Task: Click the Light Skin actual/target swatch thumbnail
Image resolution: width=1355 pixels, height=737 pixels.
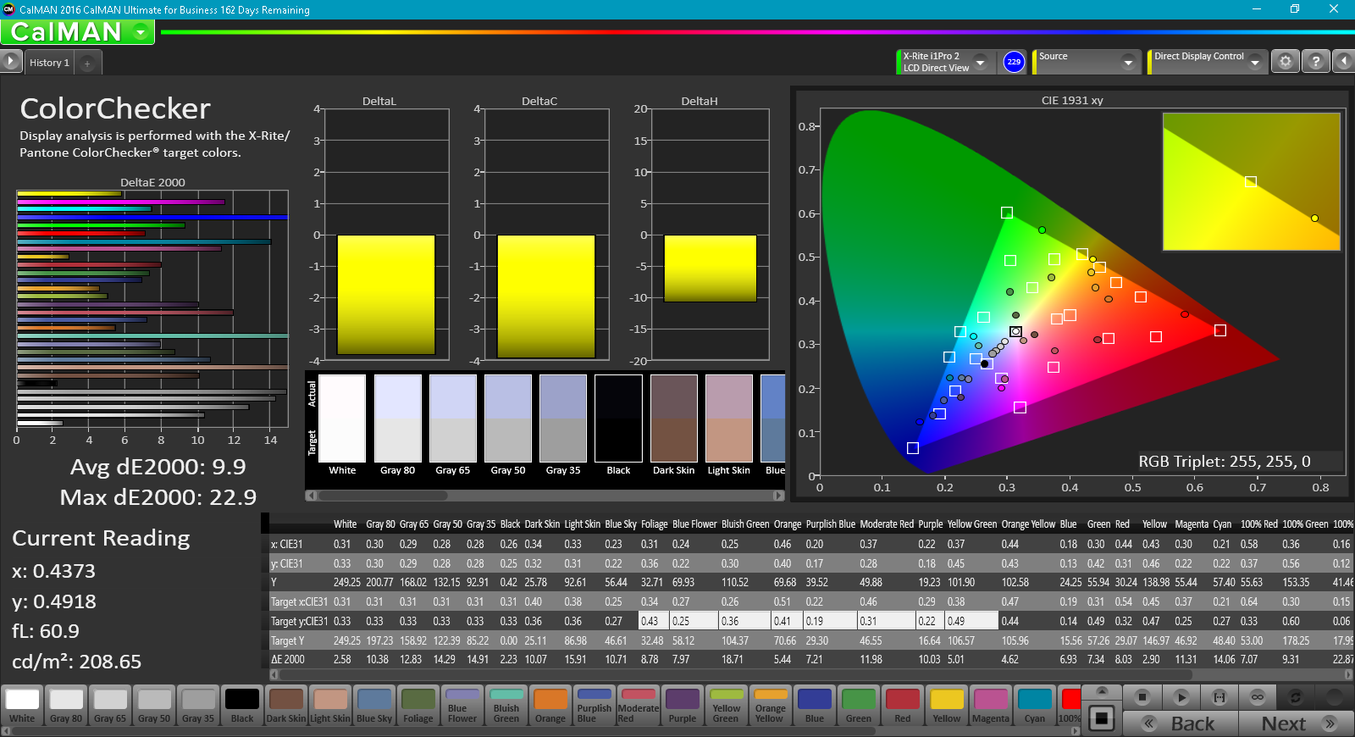Action: point(729,418)
